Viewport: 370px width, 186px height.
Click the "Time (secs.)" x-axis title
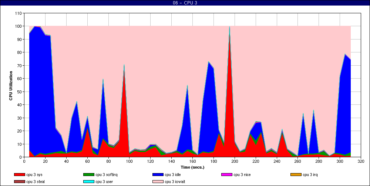point(192,167)
